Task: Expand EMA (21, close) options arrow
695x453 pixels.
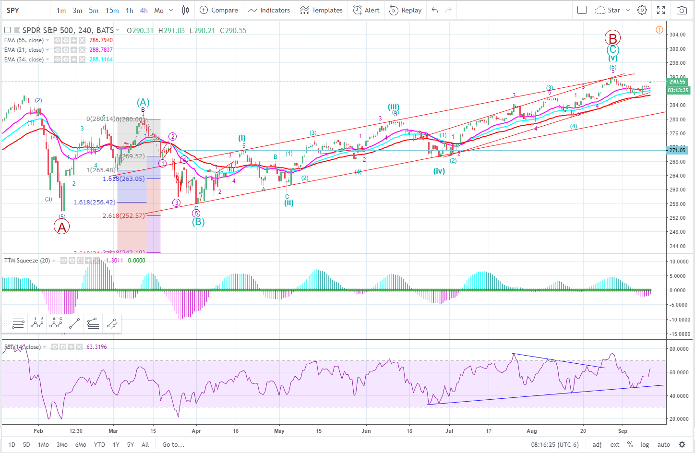Action: pyautogui.click(x=48, y=50)
